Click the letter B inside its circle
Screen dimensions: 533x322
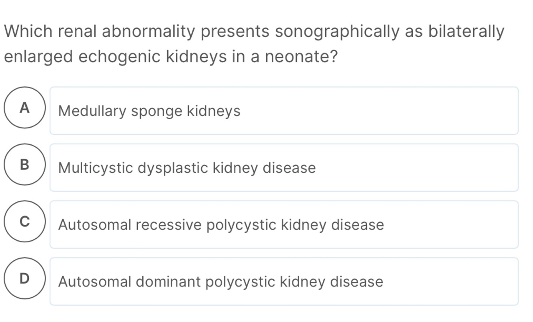(x=25, y=164)
